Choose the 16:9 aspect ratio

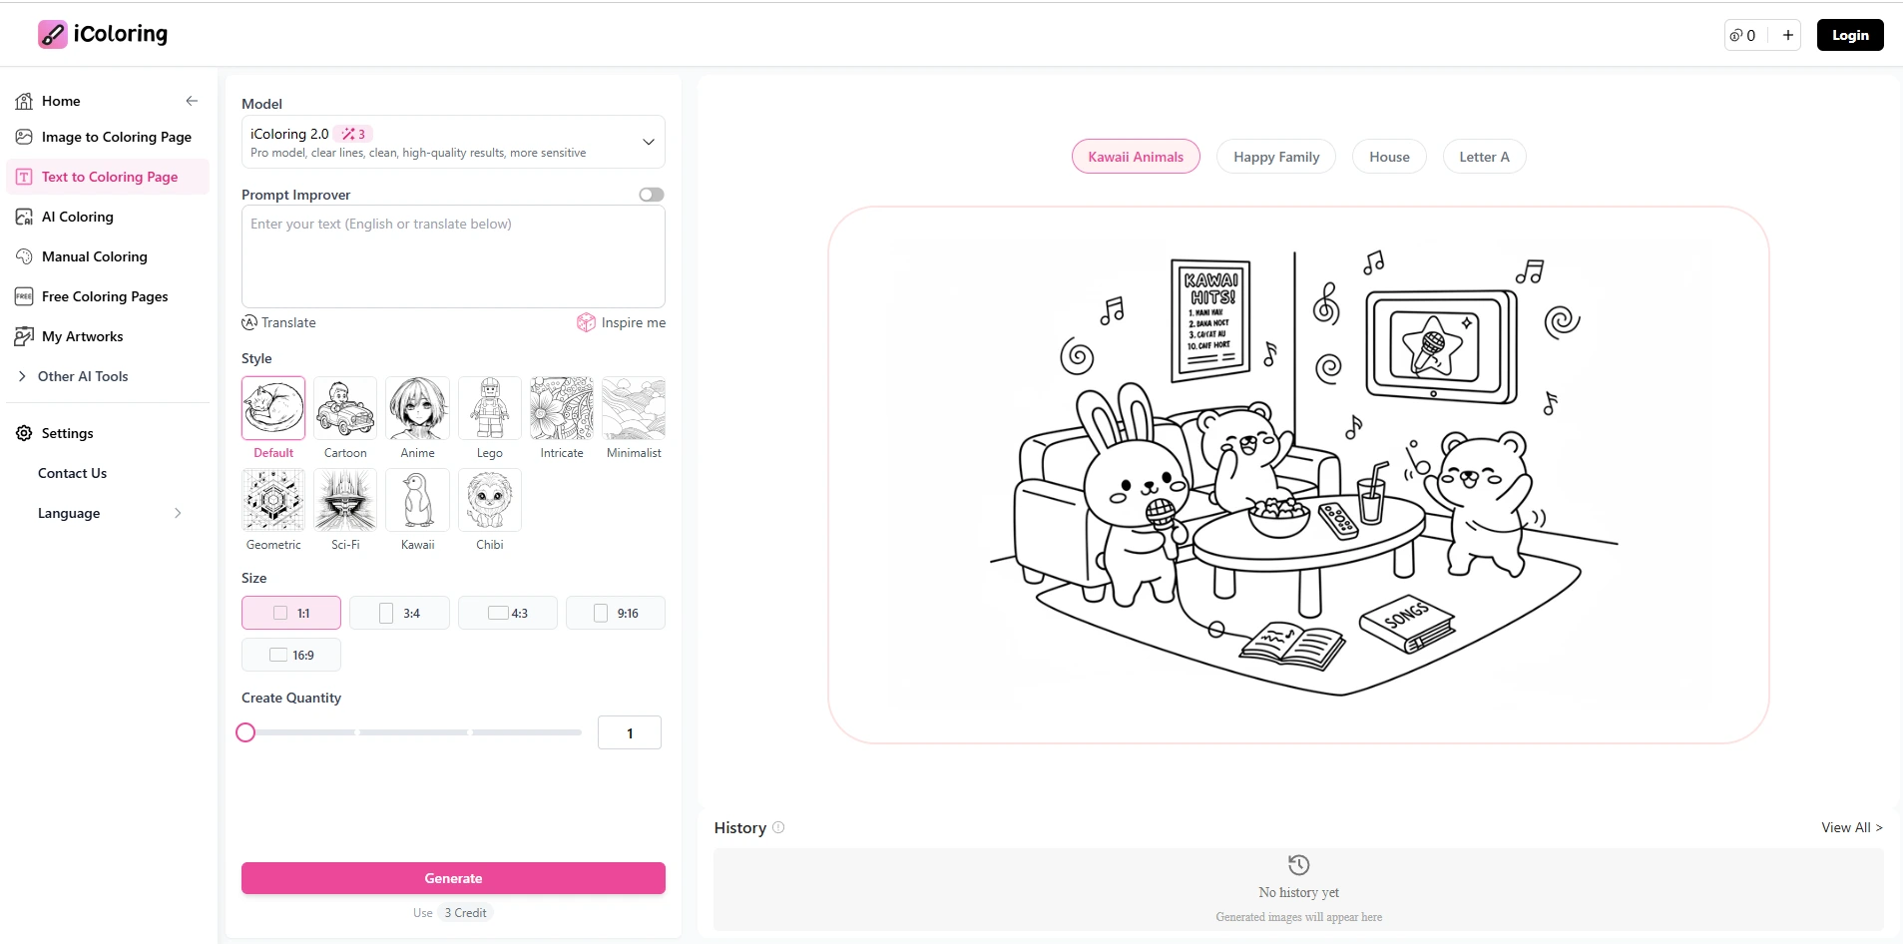click(x=290, y=655)
